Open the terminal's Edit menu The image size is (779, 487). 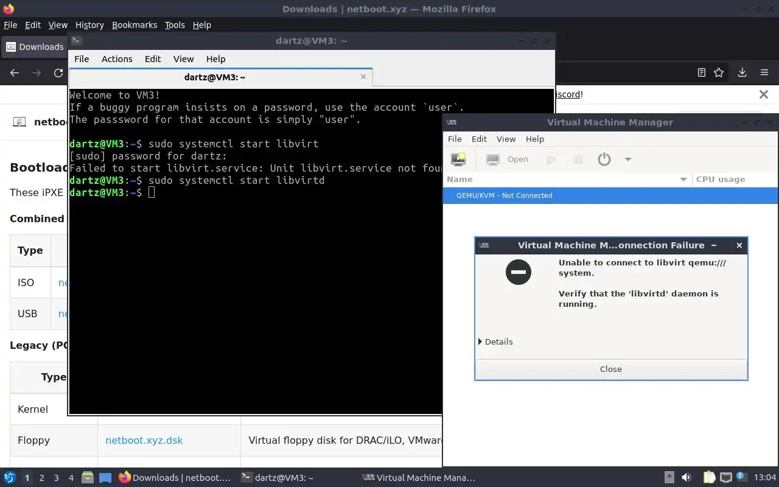(153, 59)
